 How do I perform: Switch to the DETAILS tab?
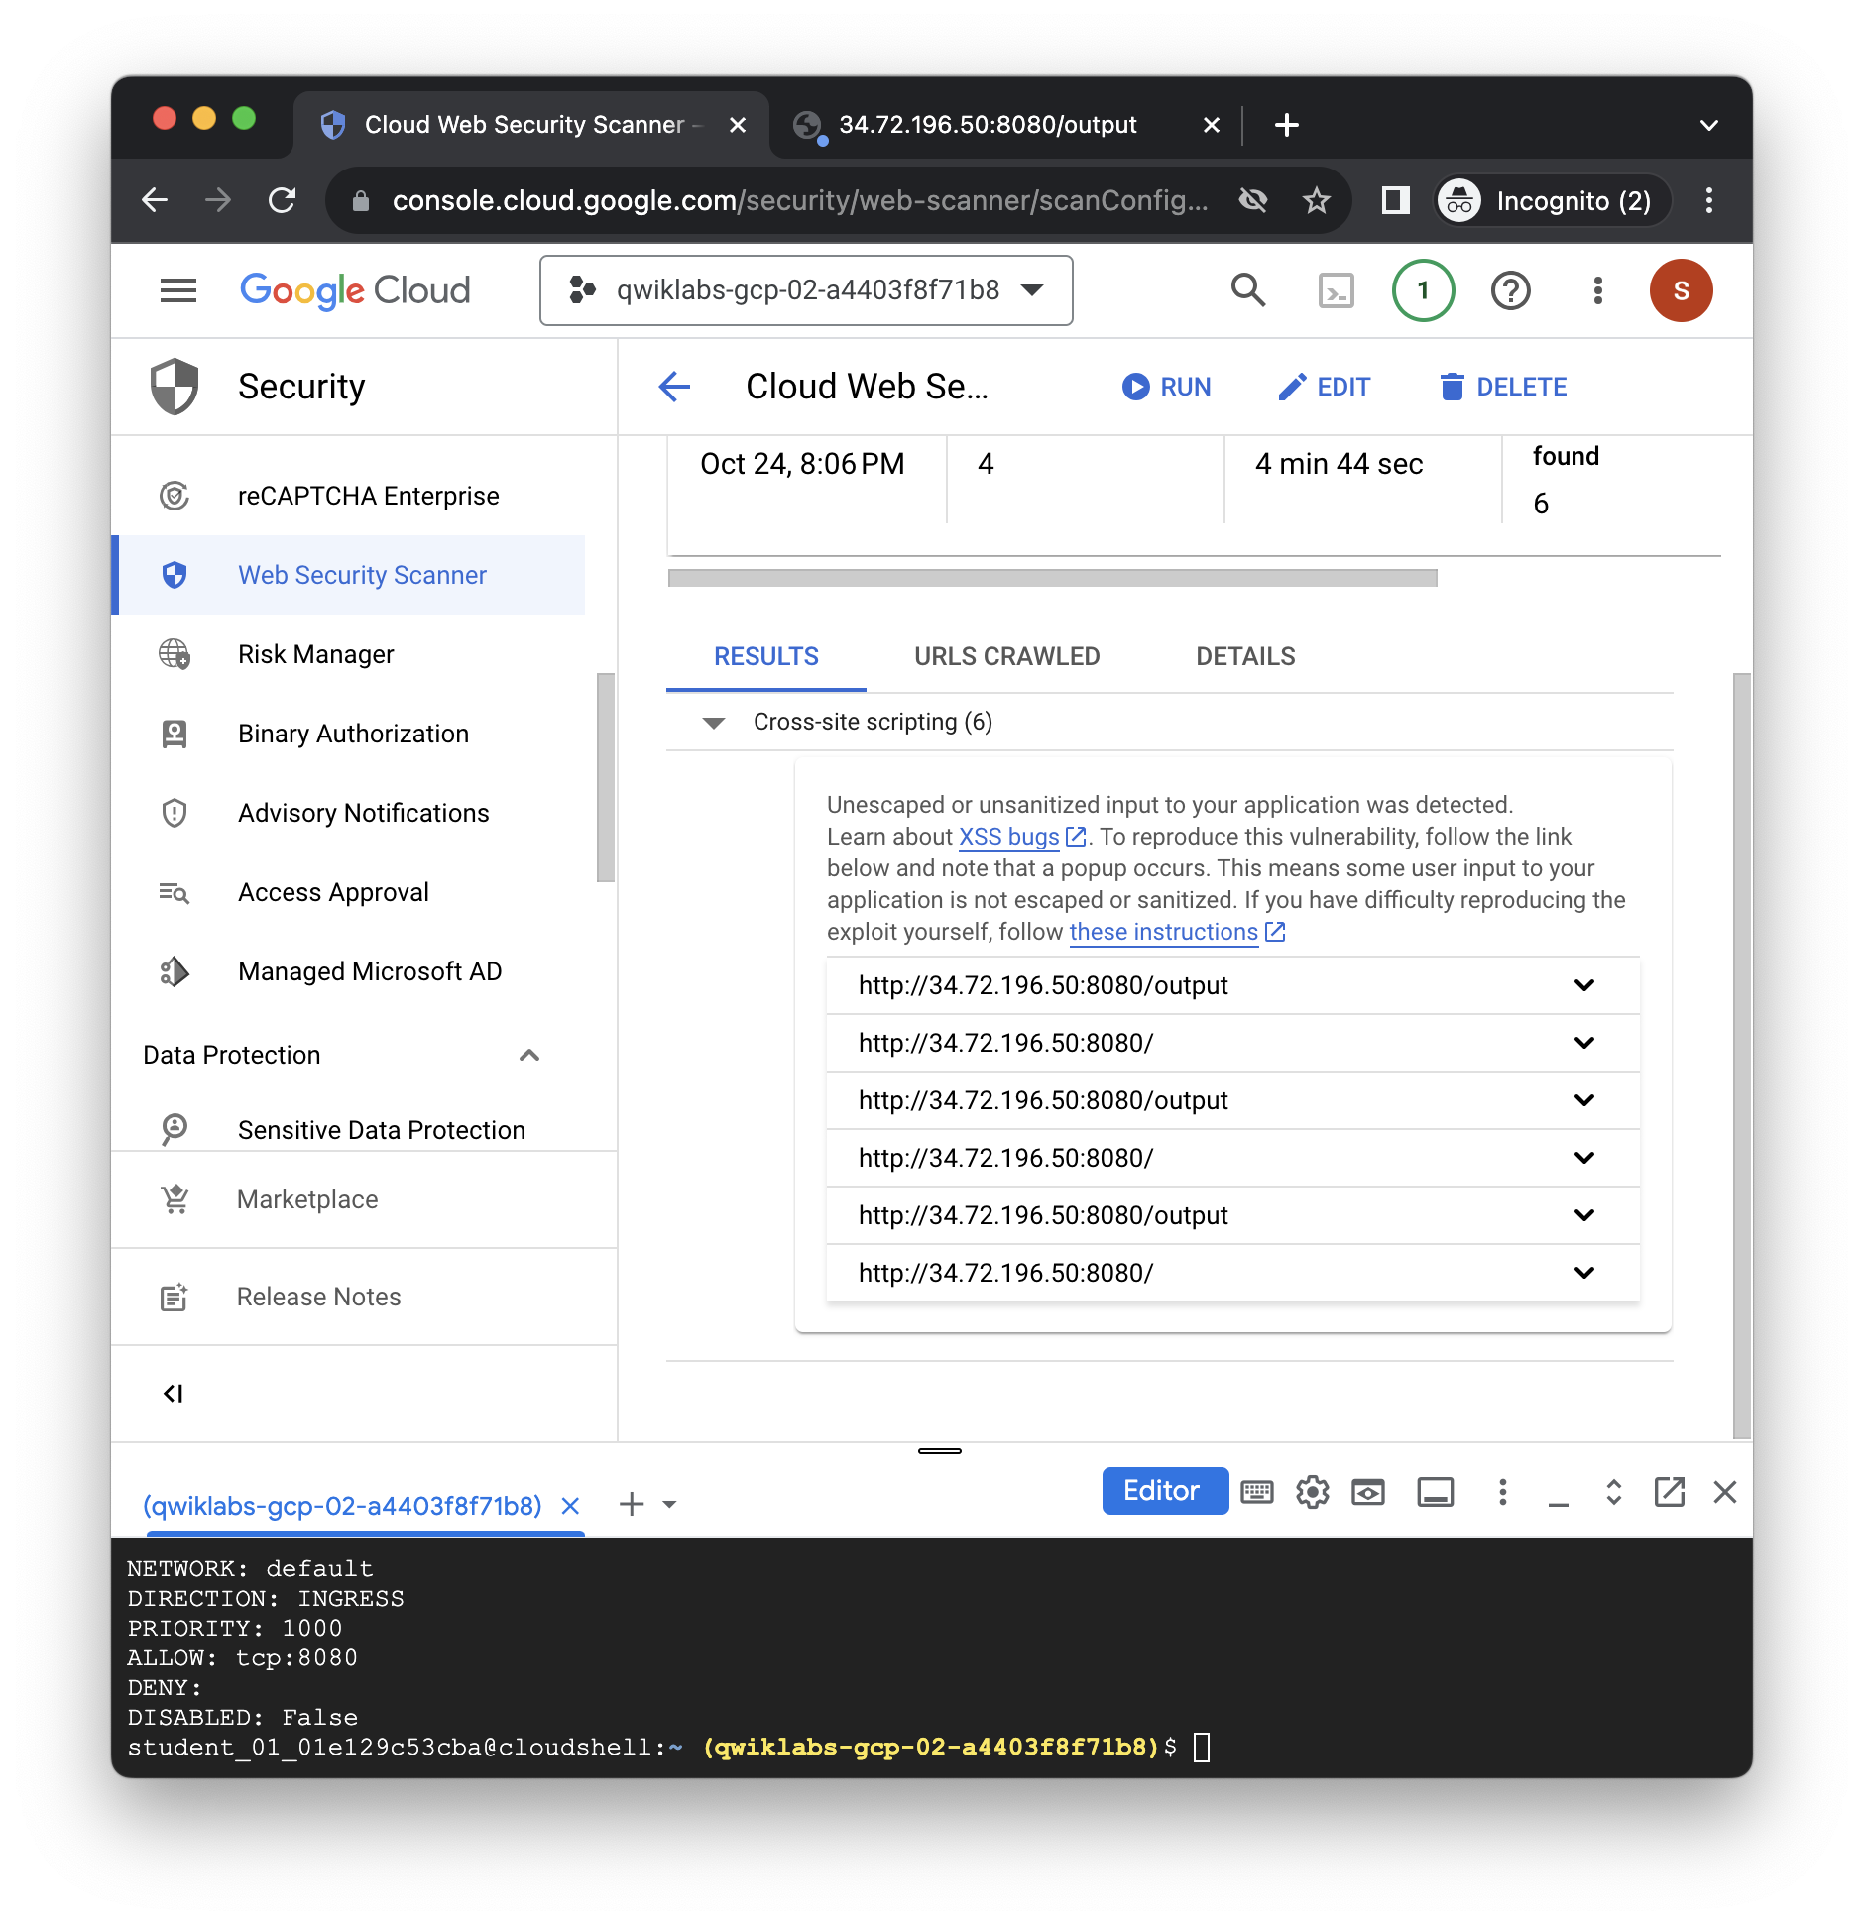[x=1245, y=656]
